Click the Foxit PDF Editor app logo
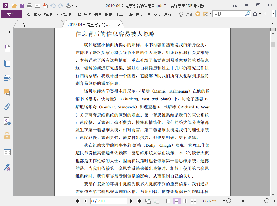The height and width of the screenshot is (206, 277). tap(5, 5)
